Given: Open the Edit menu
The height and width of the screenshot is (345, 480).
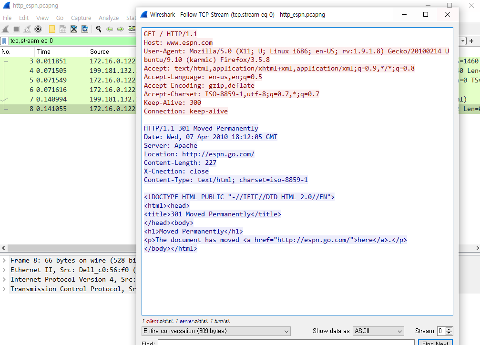Looking at the screenshot, I should coord(24,18).
